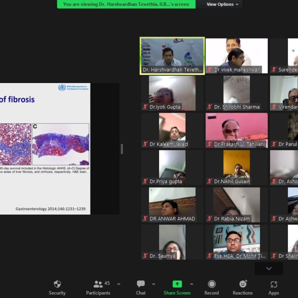Click muted mic icon beside Dr vivek maheshwari

coord(210,70)
